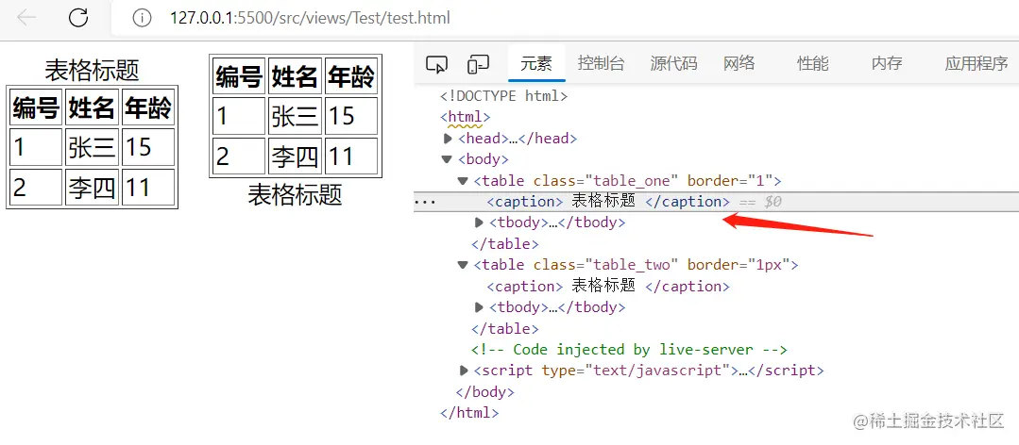Open the 源代码 tab
1019x445 pixels.
pyautogui.click(x=674, y=63)
